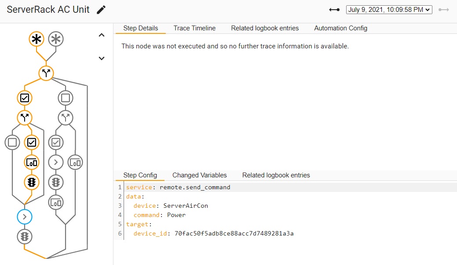Go to the next trace with the right arrow
The image size is (457, 265).
click(444, 10)
